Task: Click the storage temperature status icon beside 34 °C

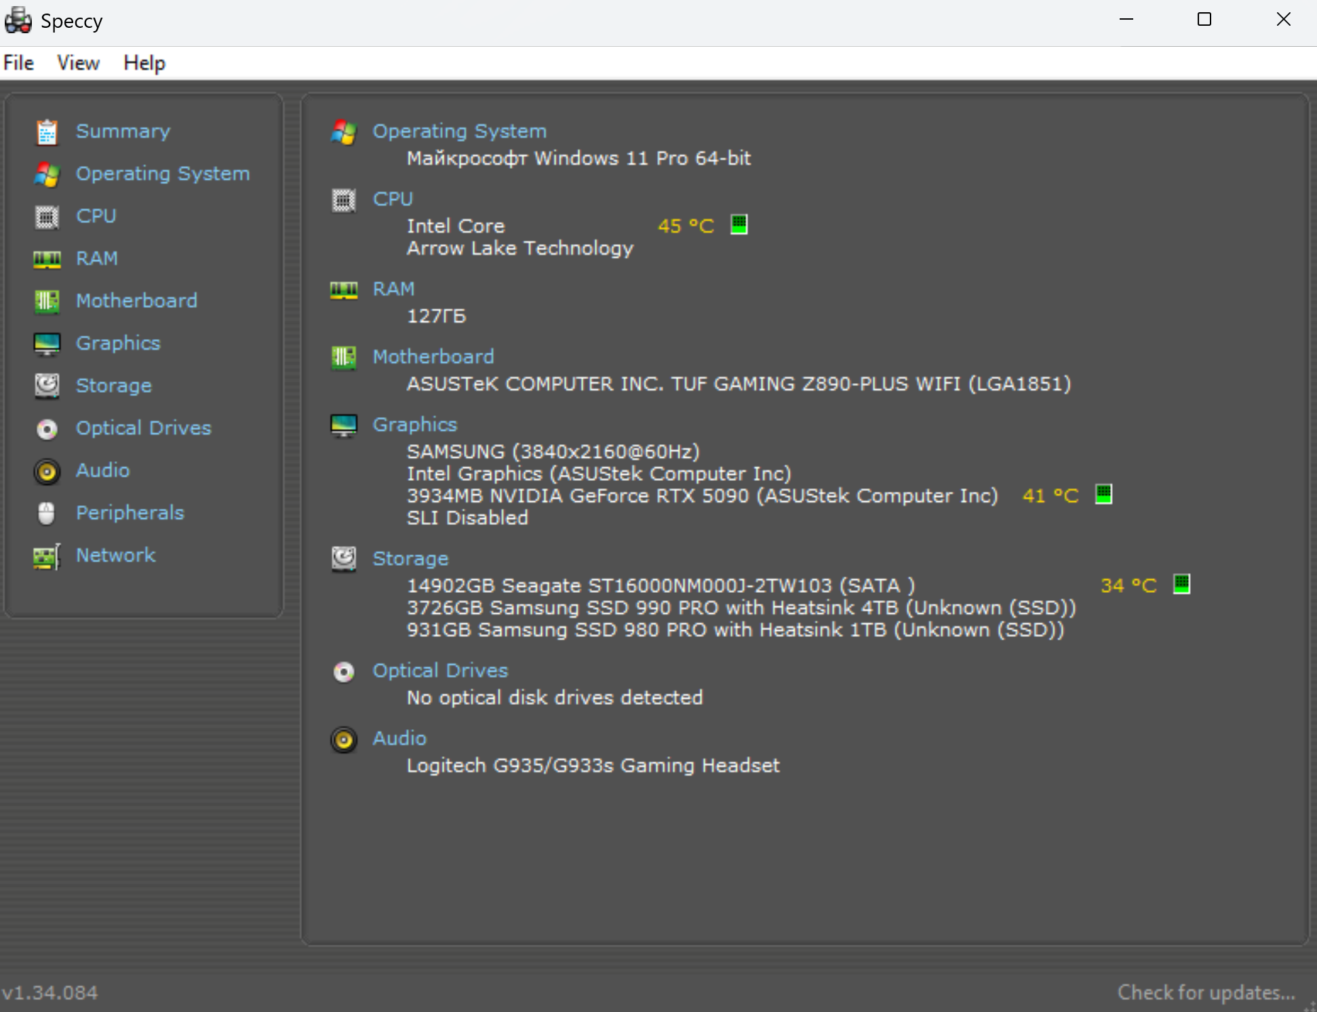Action: [x=1182, y=583]
